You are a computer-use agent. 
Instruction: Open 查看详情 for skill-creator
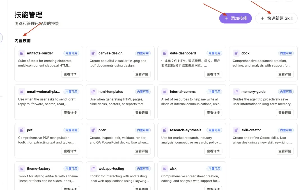pyautogui.click(x=285, y=151)
